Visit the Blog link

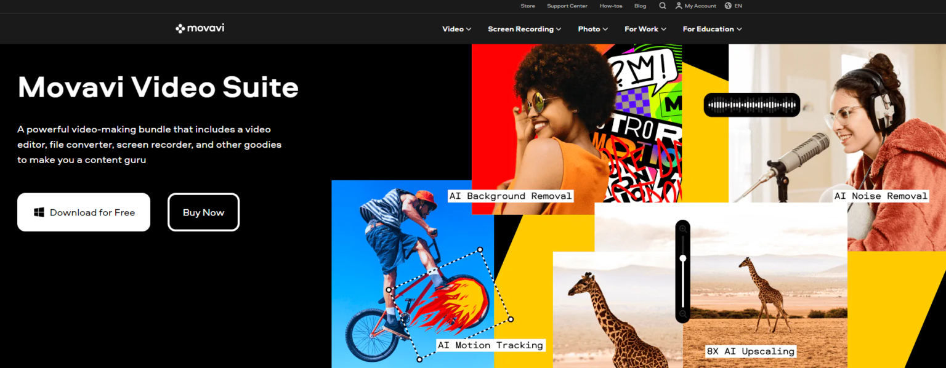[640, 6]
